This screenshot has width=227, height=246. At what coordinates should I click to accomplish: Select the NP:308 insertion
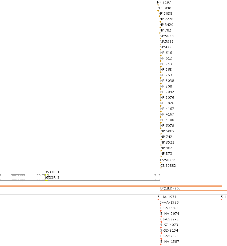point(166,86)
